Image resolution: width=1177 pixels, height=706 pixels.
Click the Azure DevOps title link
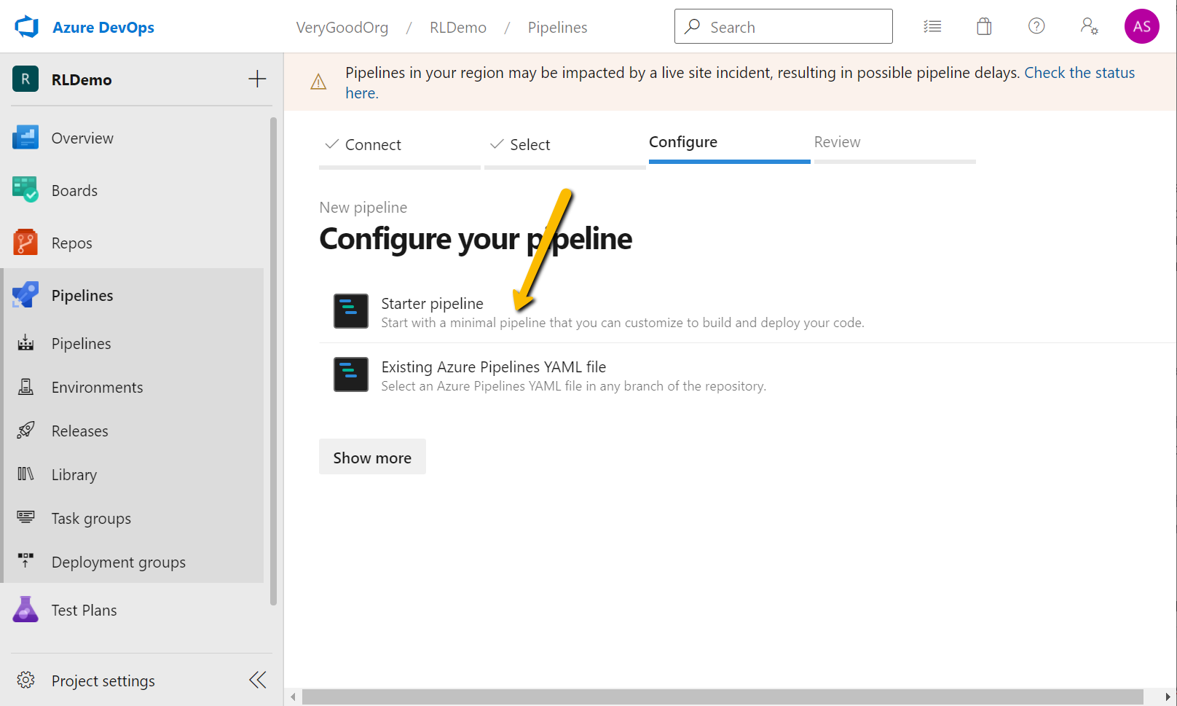click(x=103, y=27)
